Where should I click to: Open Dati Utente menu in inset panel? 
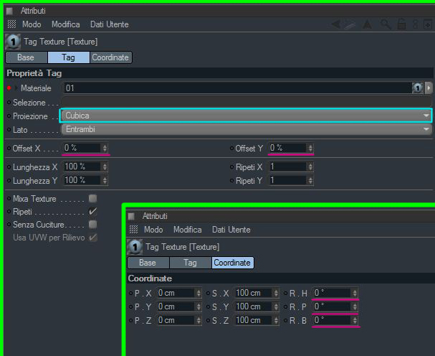(231, 230)
